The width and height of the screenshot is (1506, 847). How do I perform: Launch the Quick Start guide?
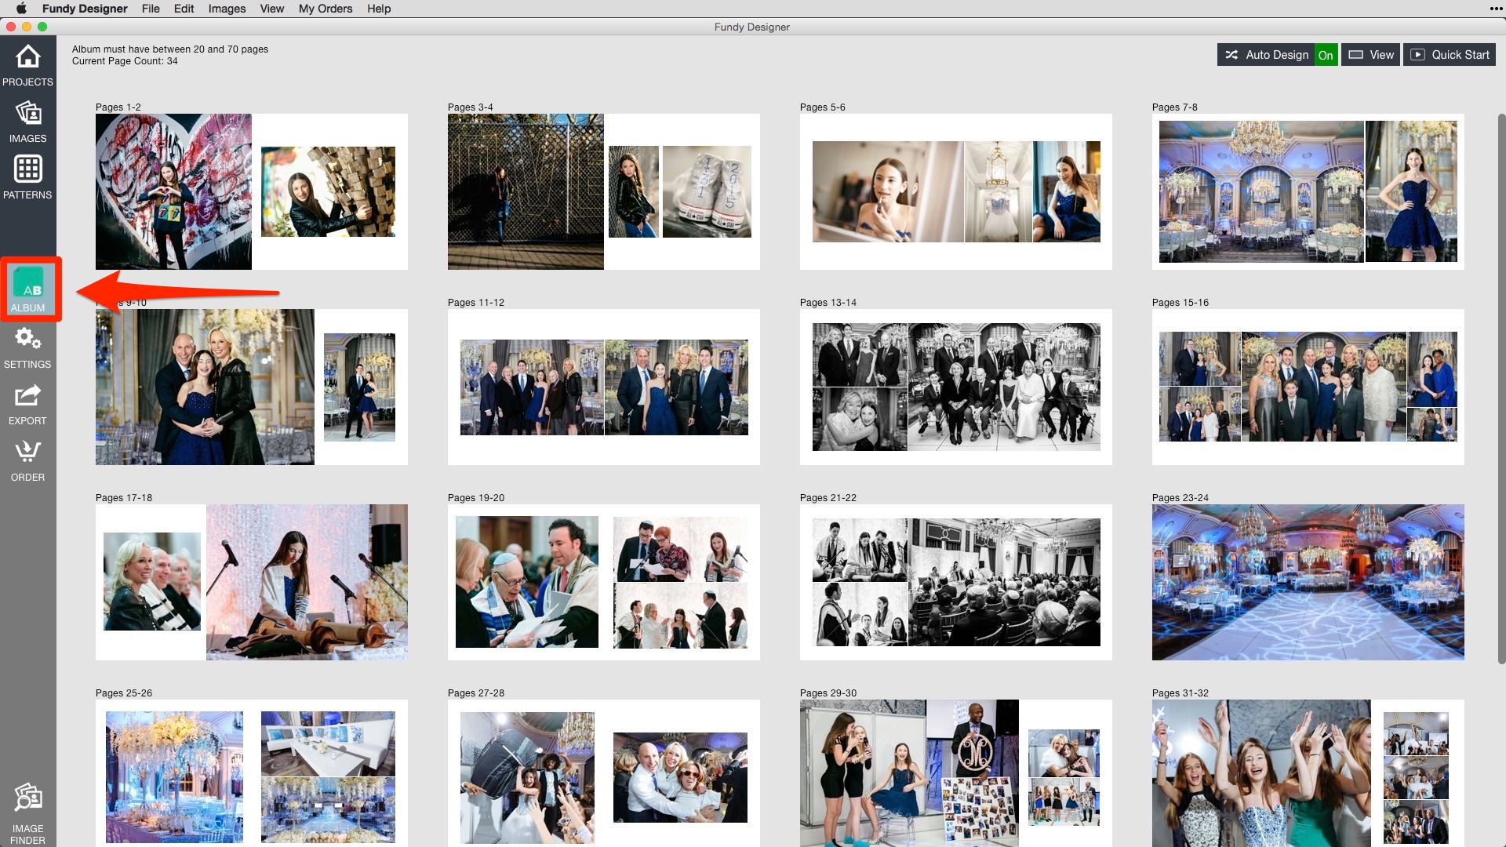tap(1449, 55)
